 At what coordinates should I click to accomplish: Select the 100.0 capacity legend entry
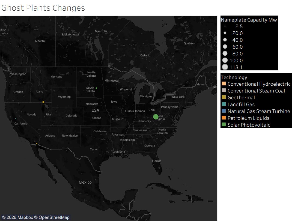pyautogui.click(x=236, y=61)
